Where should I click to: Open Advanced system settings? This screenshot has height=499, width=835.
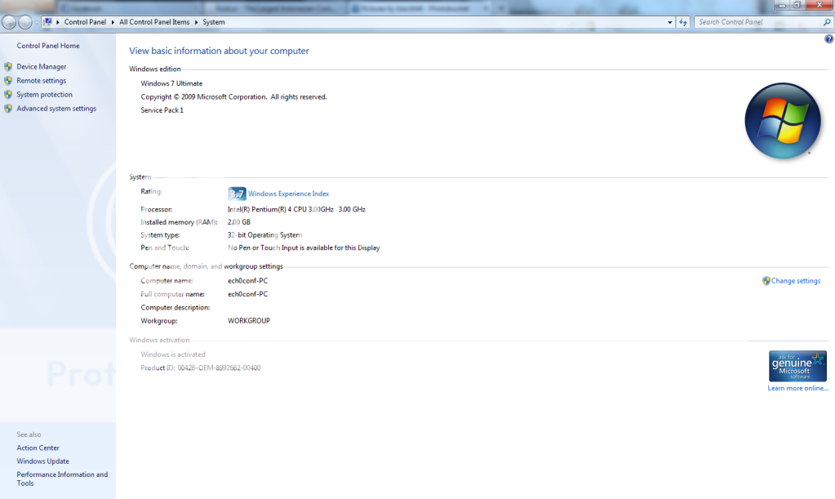click(x=56, y=108)
